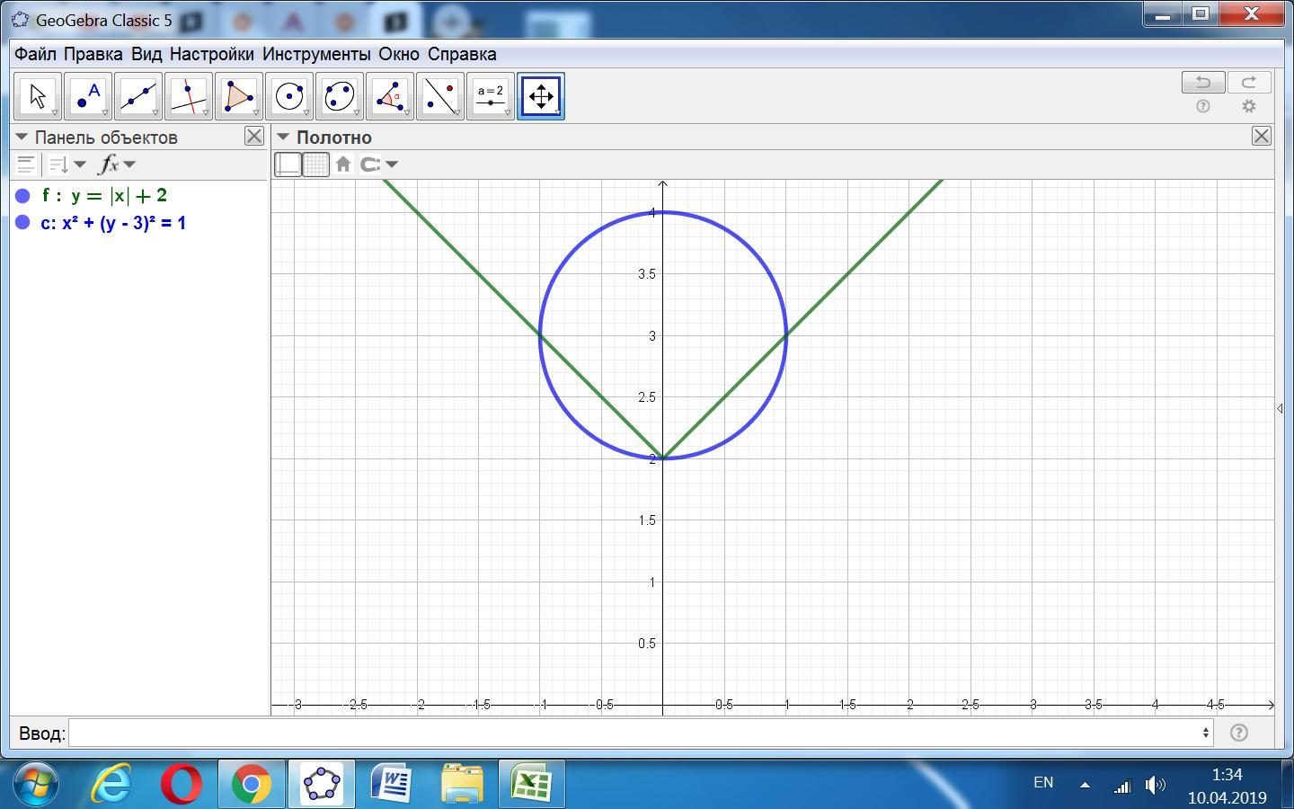Open the Настройки menu

(211, 54)
